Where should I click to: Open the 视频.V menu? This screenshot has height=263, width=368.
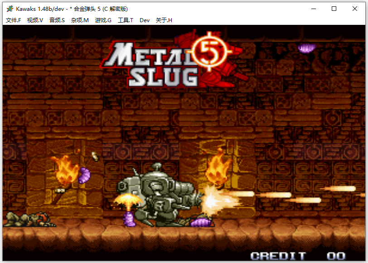click(x=35, y=20)
